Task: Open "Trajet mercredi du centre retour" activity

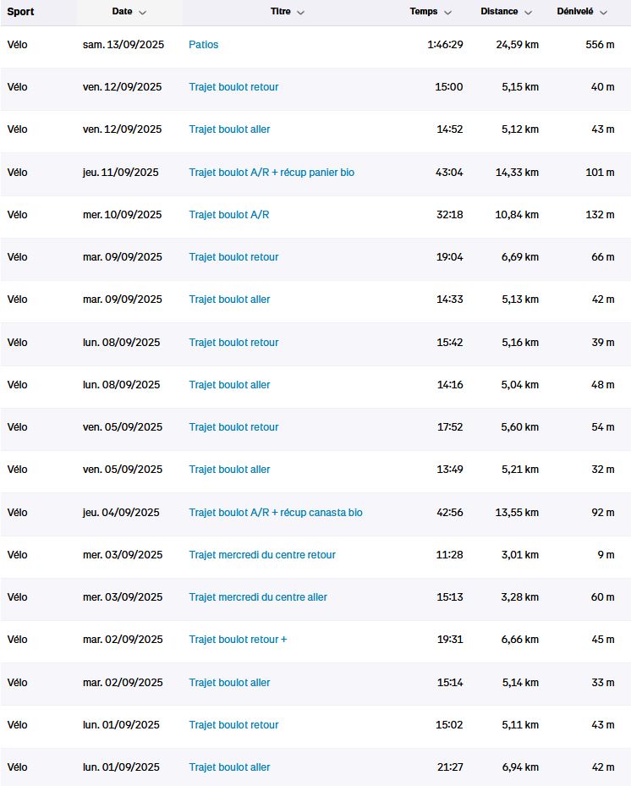Action: [x=262, y=555]
